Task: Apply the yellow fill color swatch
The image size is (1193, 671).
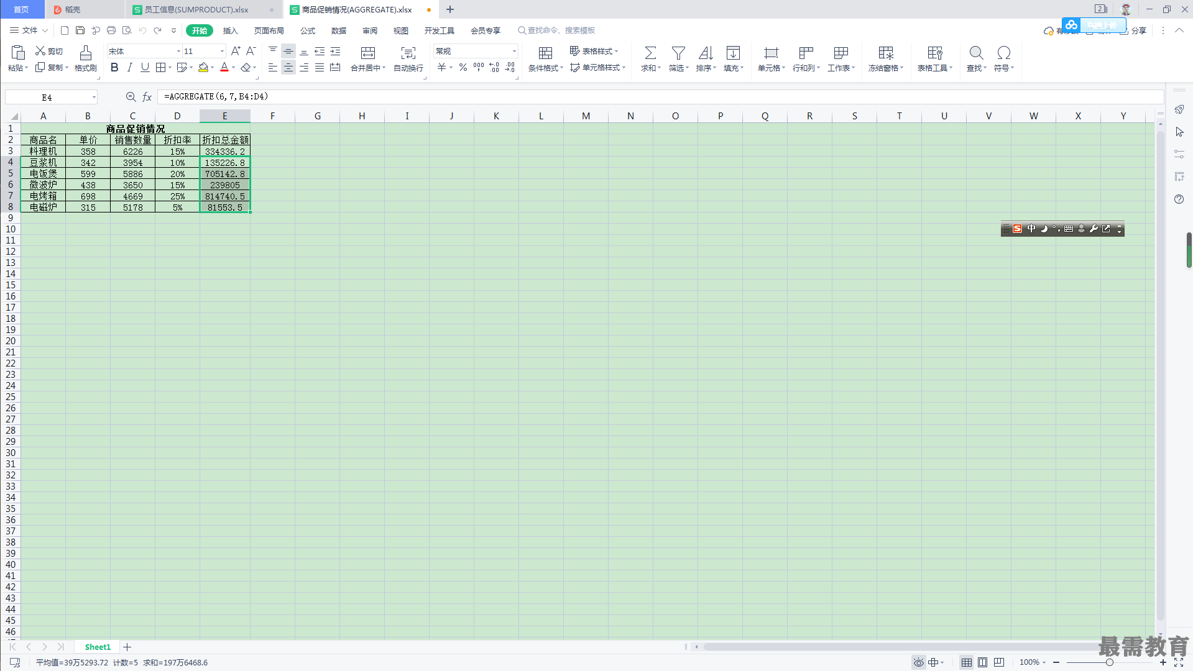Action: 203,67
